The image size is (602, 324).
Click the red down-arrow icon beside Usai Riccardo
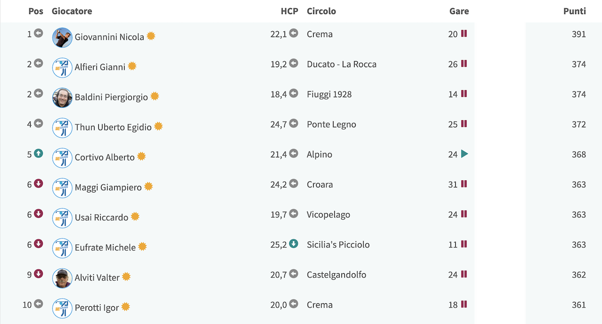[39, 214]
